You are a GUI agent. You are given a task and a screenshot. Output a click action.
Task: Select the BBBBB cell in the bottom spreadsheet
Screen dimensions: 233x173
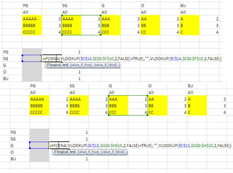pos(39,106)
